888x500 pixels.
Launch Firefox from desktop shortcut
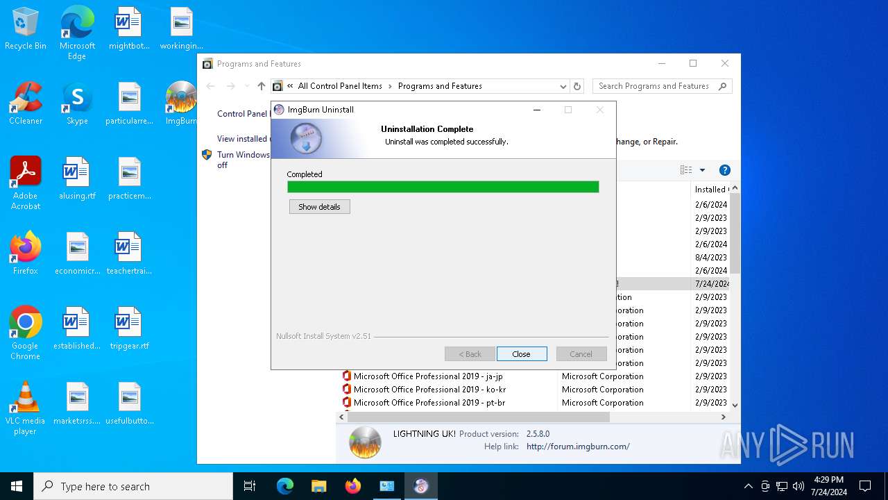coord(26,254)
